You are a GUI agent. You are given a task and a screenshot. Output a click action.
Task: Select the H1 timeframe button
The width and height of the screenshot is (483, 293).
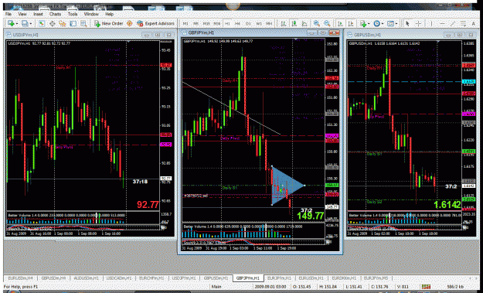[x=227, y=23]
